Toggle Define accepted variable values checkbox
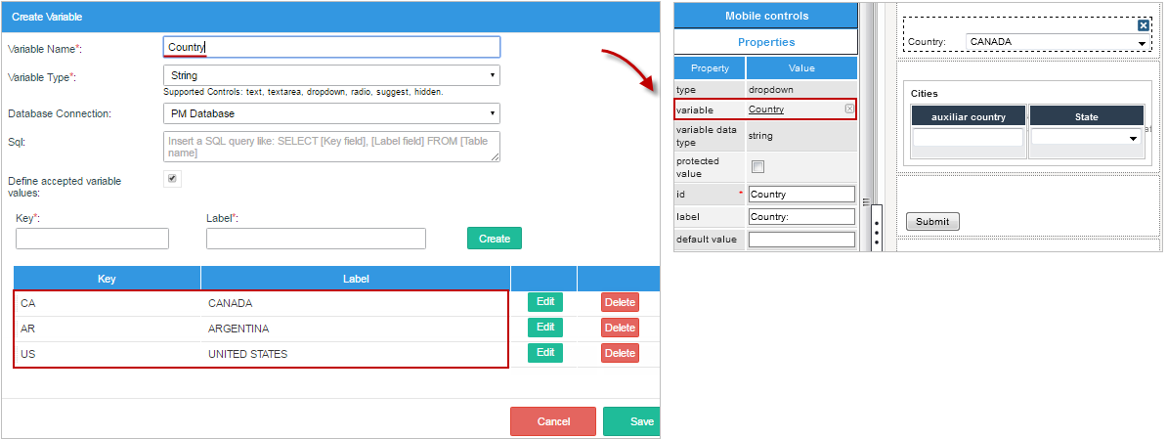 pos(173,179)
